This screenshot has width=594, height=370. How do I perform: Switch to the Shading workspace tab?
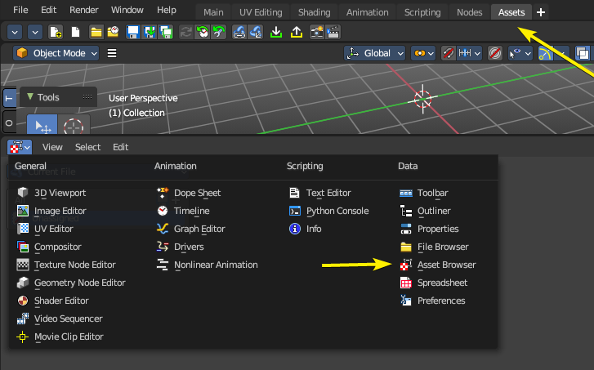[314, 12]
